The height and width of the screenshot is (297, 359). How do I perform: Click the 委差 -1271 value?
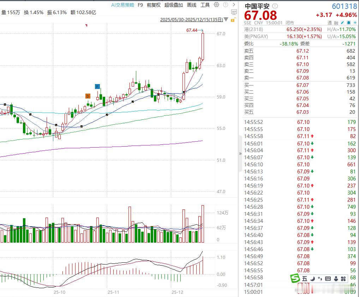pyautogui.click(x=349, y=44)
